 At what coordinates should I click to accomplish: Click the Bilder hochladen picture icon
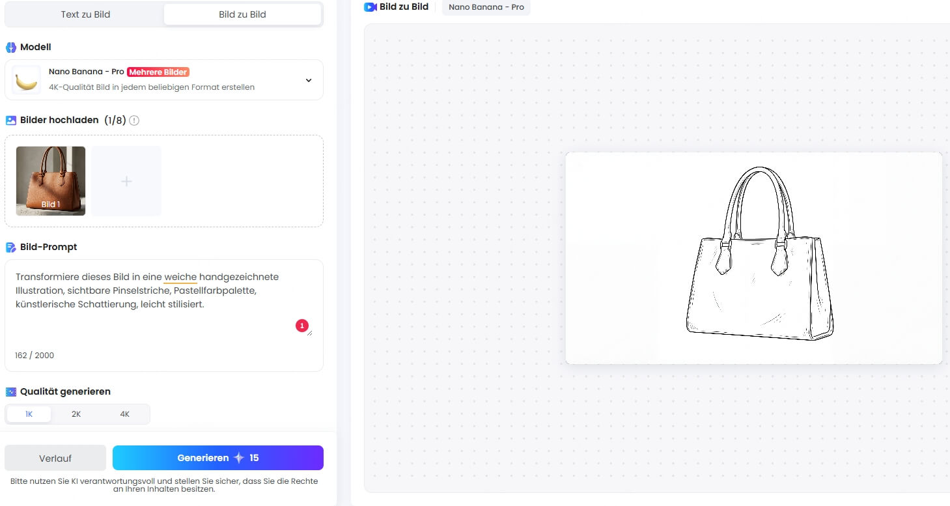11,120
